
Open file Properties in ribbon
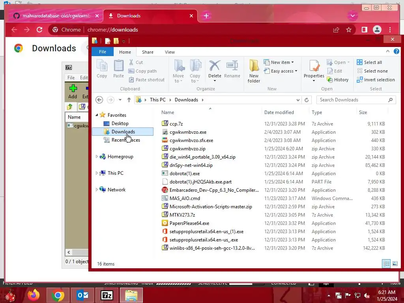(x=314, y=70)
